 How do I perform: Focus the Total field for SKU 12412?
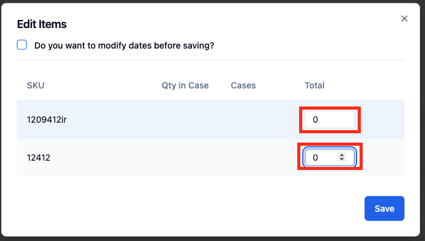pos(329,158)
